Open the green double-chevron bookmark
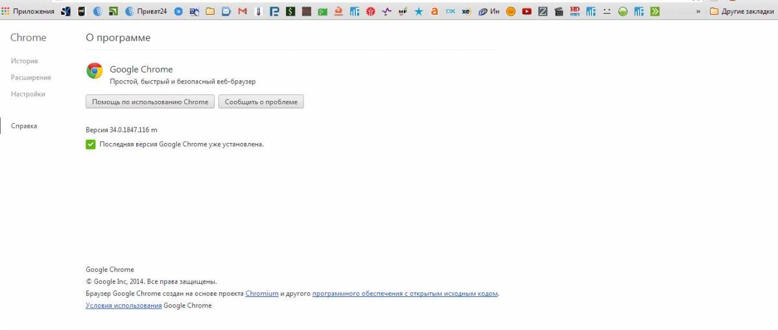Viewport: 778px width, 330px height. 655,11
